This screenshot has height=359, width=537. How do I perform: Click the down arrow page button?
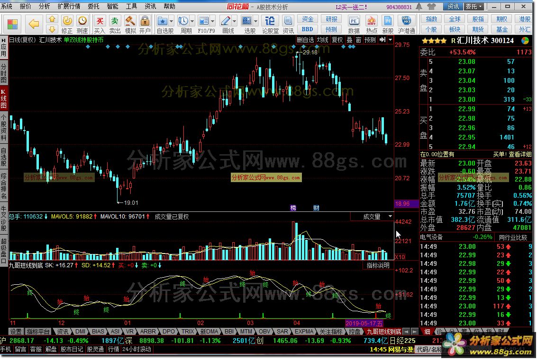[52, 29]
